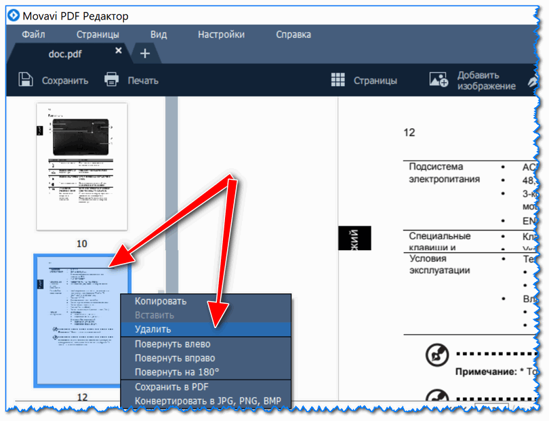The image size is (549, 421).
Task: Click the Save floppy disk icon
Action: pyautogui.click(x=26, y=80)
